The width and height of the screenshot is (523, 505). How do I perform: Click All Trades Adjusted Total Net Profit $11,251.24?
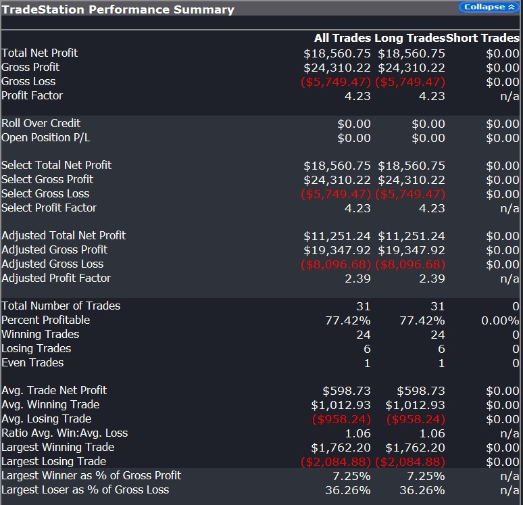[337, 236]
